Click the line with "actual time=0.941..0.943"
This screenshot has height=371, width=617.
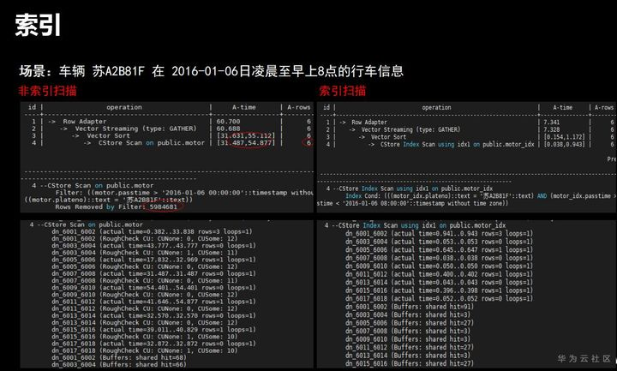[x=439, y=233]
